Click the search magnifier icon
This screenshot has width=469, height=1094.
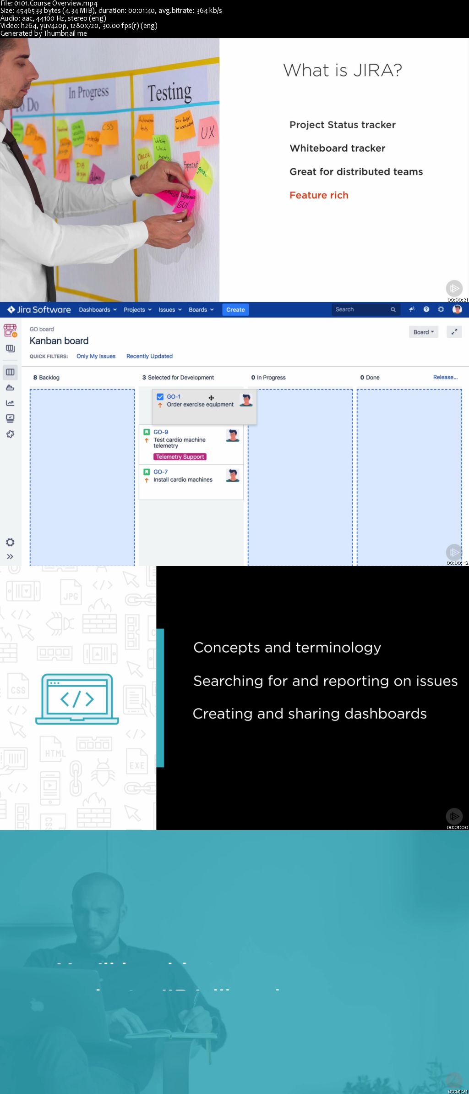point(393,310)
